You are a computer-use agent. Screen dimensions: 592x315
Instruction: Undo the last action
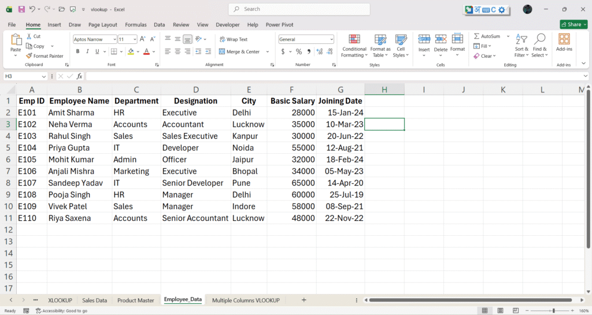click(x=32, y=9)
